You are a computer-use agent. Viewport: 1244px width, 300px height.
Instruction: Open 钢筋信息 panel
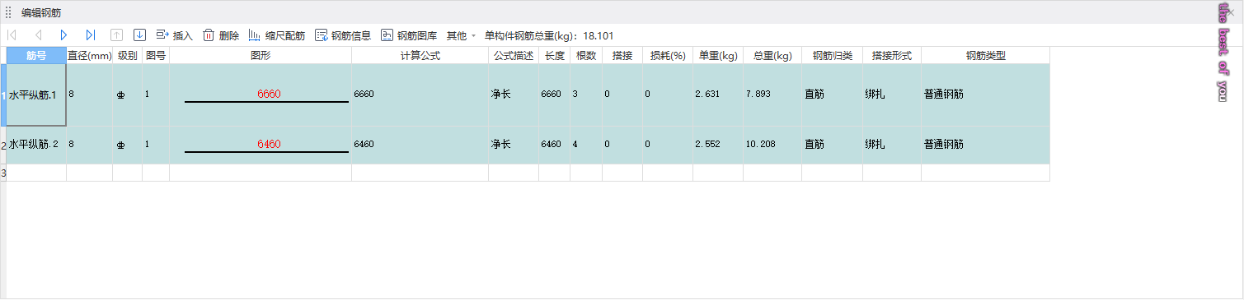coord(343,35)
